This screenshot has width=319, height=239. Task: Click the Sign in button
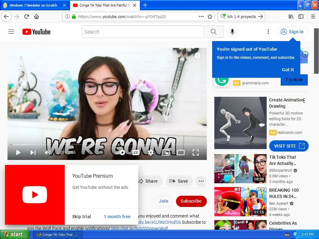(293, 32)
